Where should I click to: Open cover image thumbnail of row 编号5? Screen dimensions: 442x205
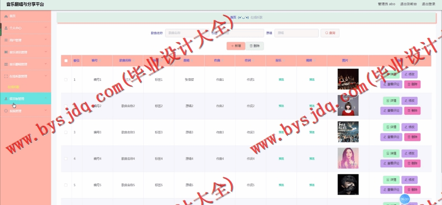(348, 184)
